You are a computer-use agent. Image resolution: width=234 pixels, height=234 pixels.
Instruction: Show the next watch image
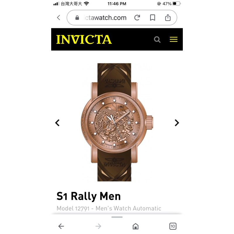point(177,123)
